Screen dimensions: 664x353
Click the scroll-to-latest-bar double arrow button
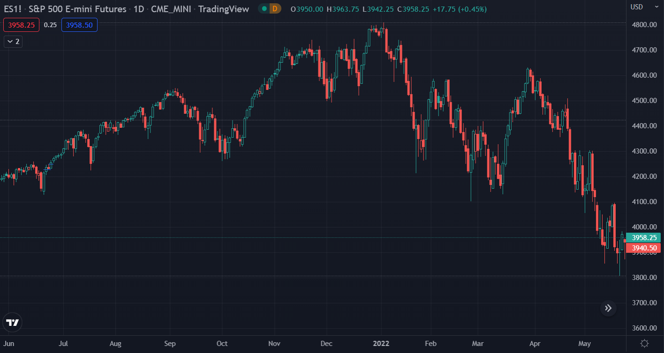point(608,308)
